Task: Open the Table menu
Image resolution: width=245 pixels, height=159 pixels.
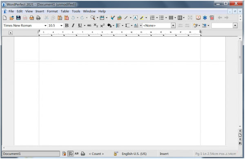Action: tap(65, 11)
